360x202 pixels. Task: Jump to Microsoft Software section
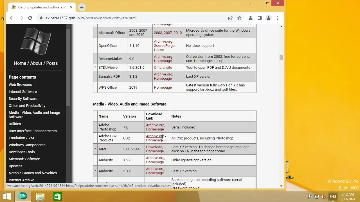click(24, 159)
